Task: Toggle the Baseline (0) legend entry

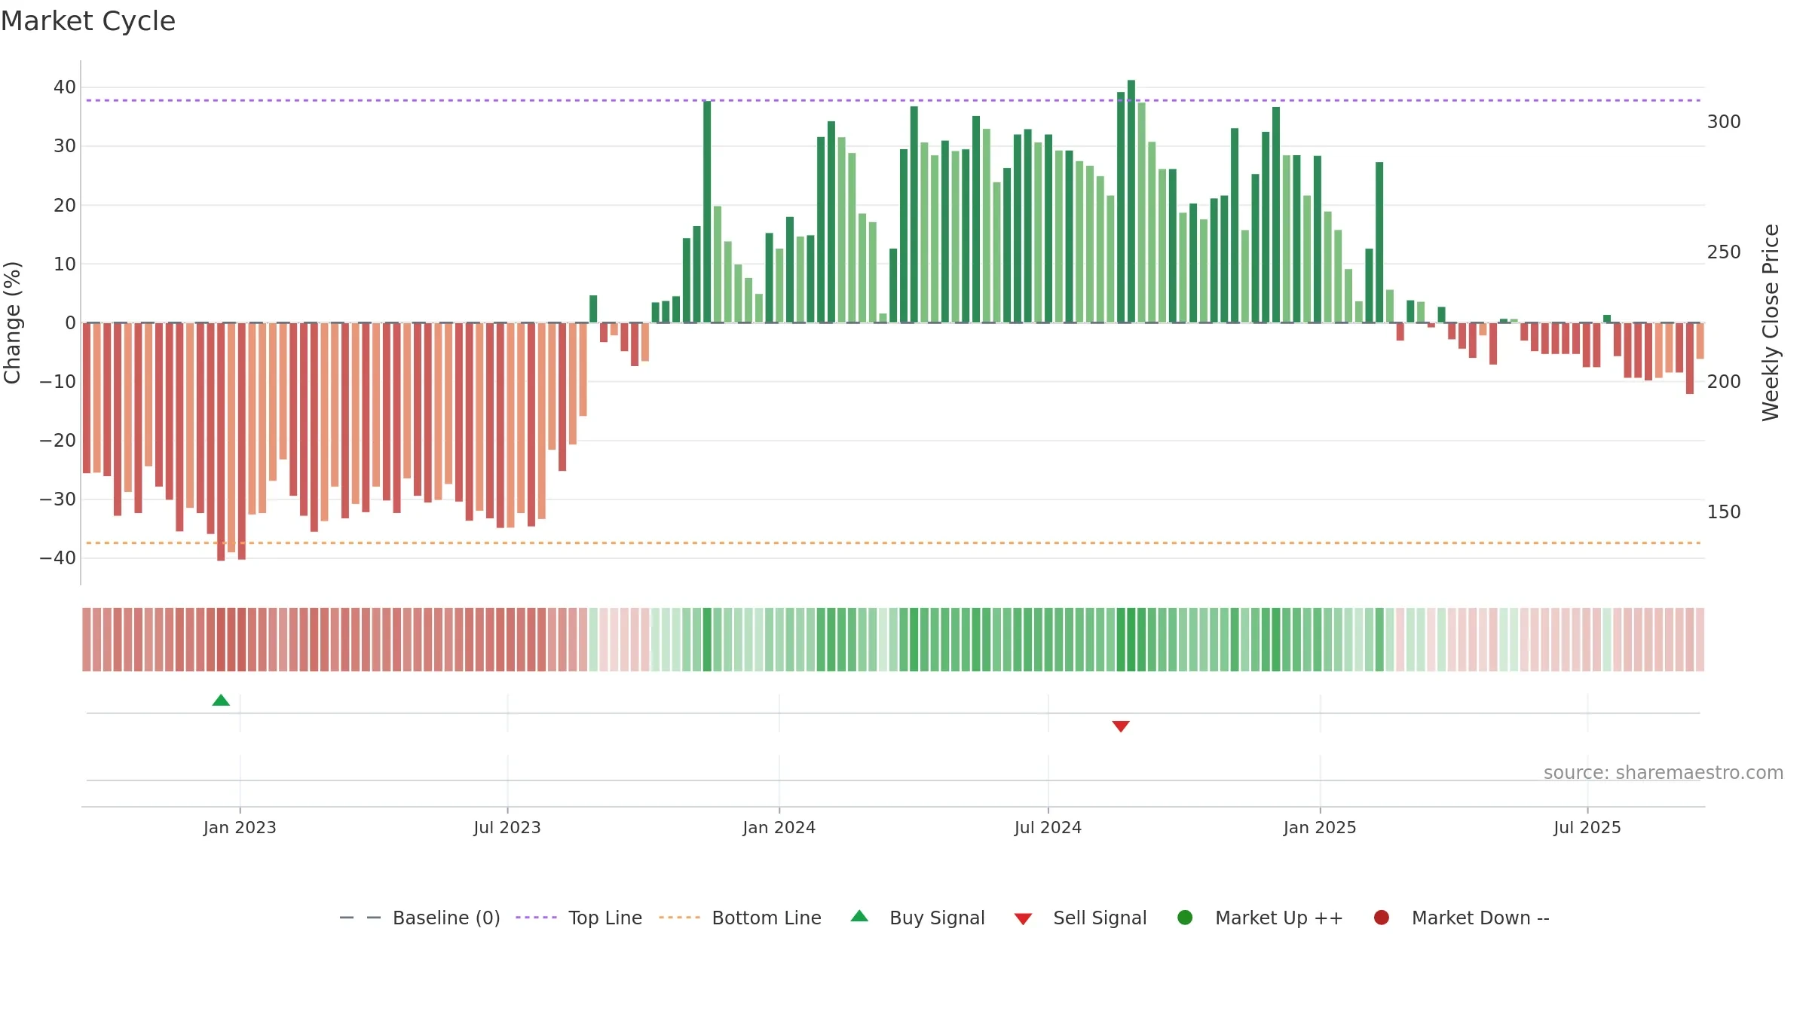Action: pos(420,918)
